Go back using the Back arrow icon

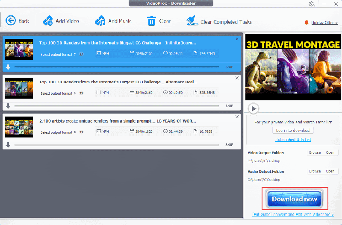[10, 20]
